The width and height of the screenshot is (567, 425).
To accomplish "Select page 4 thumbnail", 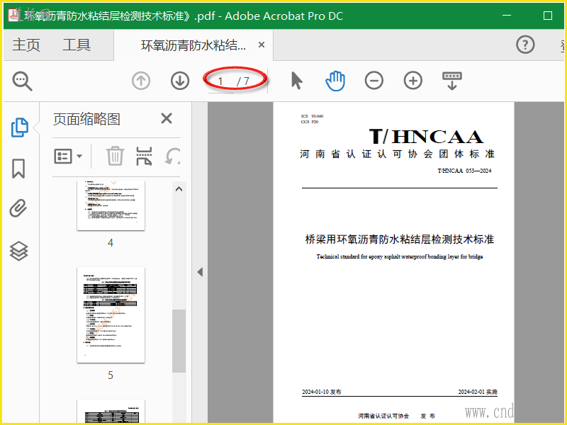I will tap(111, 205).
